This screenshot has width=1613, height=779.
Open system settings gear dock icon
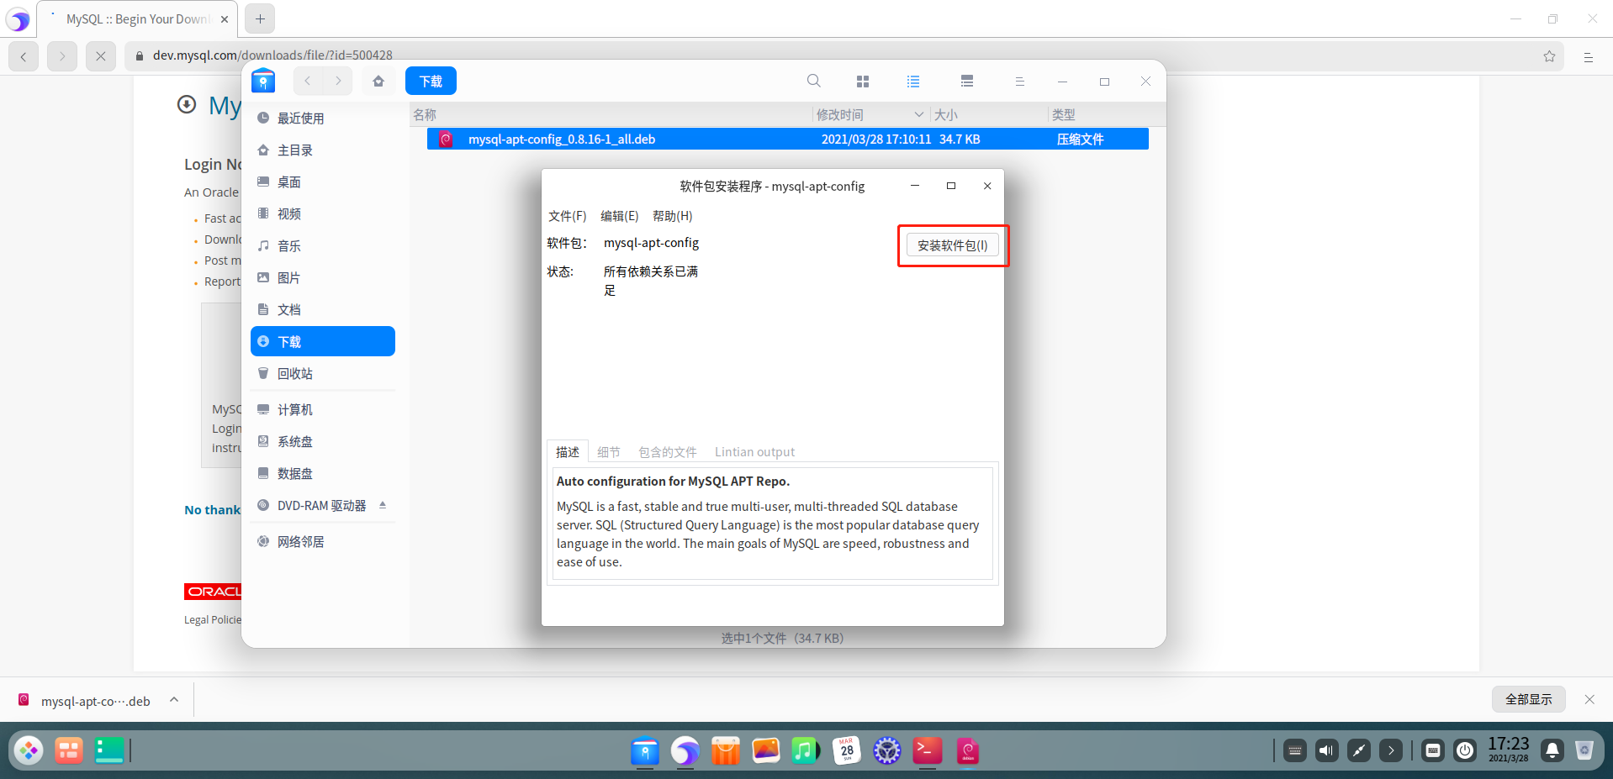point(887,750)
